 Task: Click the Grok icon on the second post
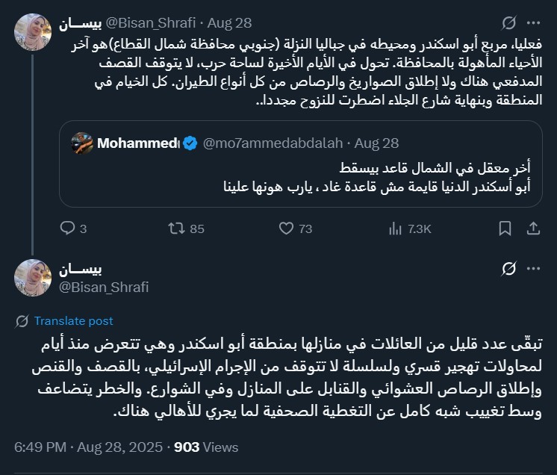pyautogui.click(x=508, y=268)
